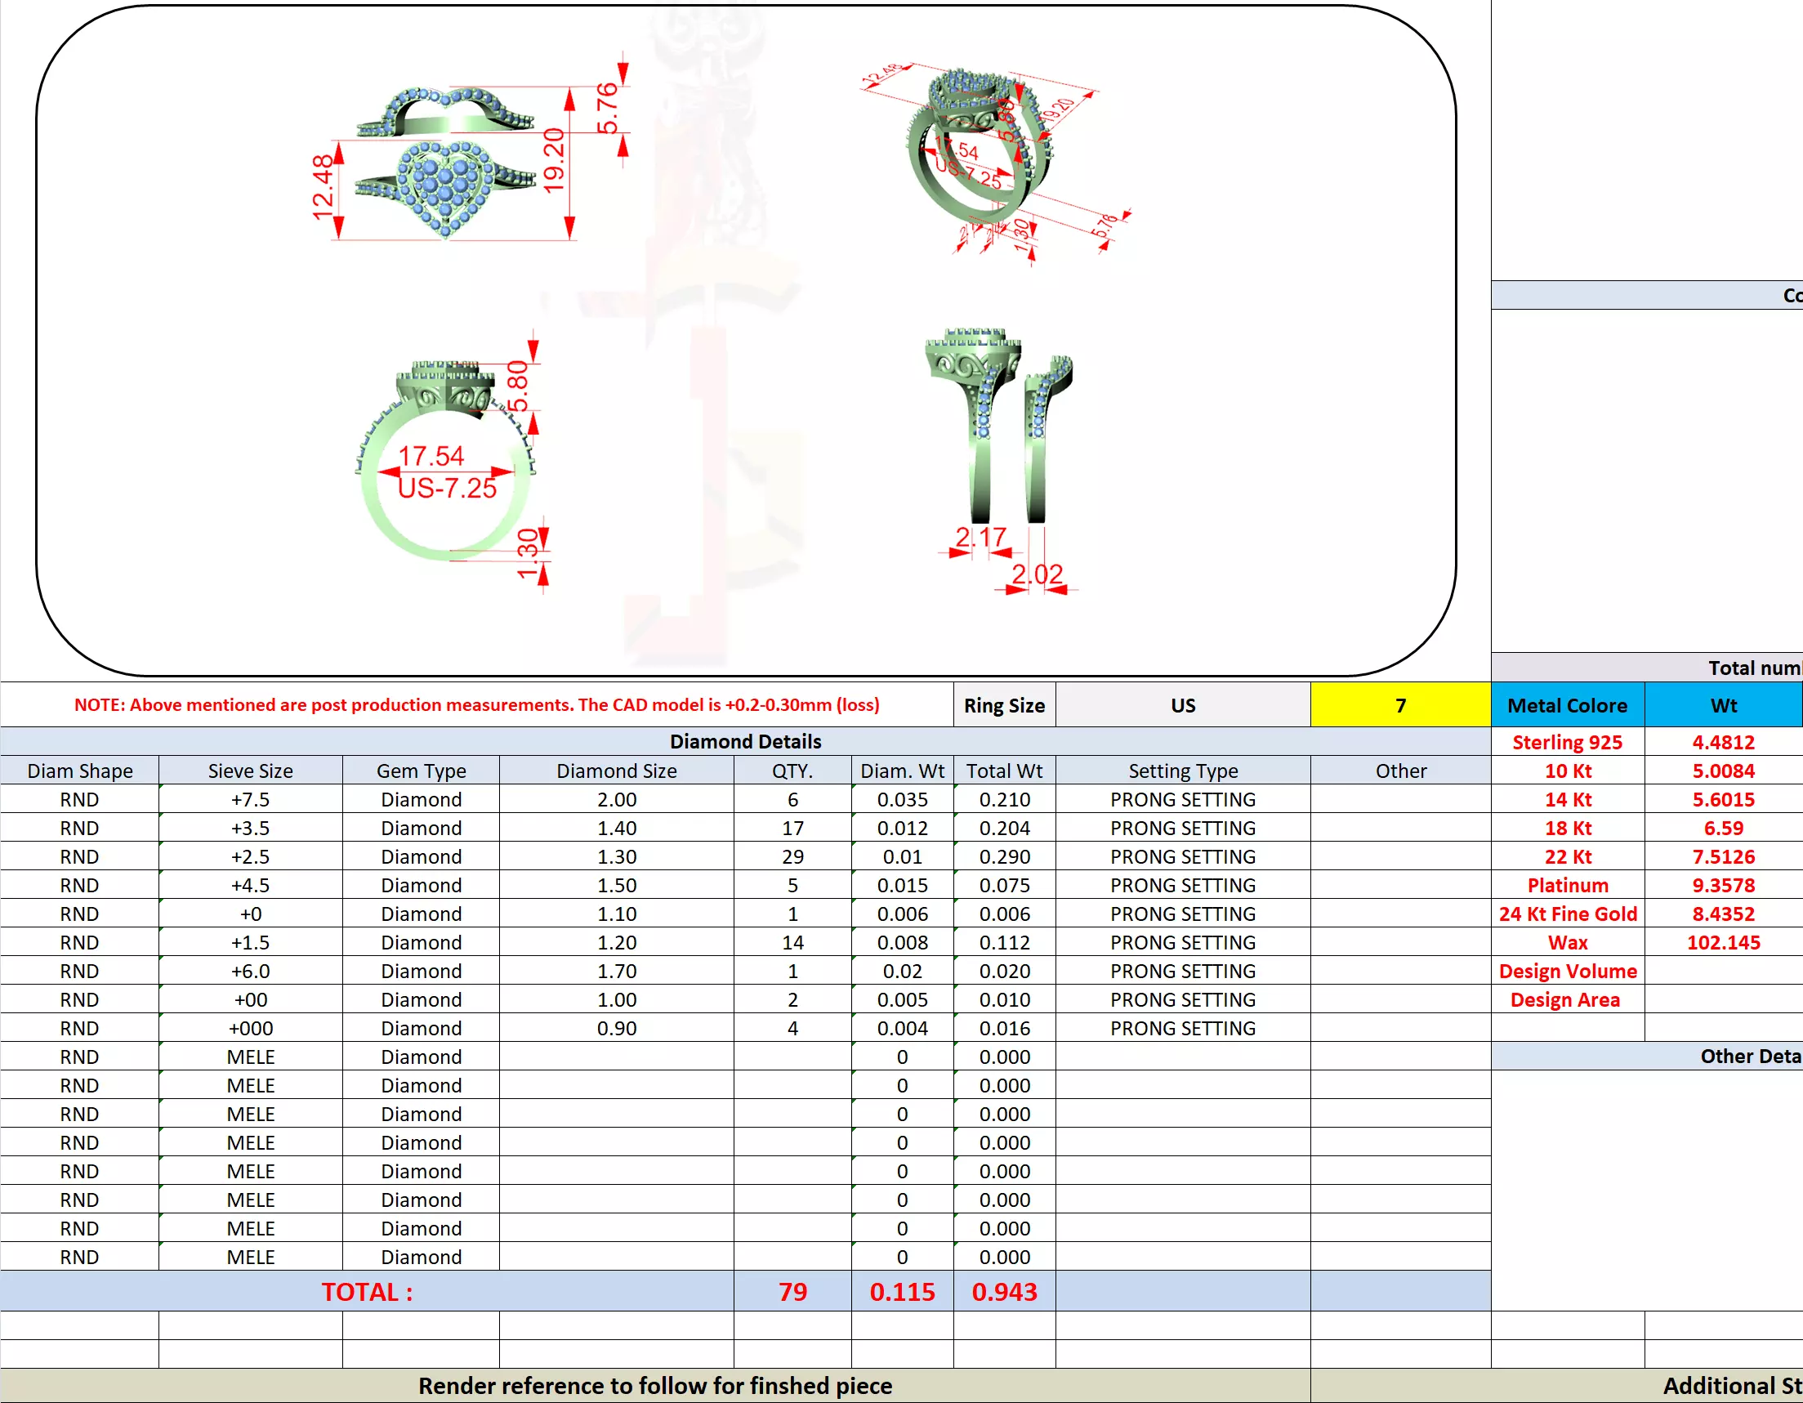Click the Metal Colore header cell
Image resolution: width=1803 pixels, height=1403 pixels.
[1567, 705]
